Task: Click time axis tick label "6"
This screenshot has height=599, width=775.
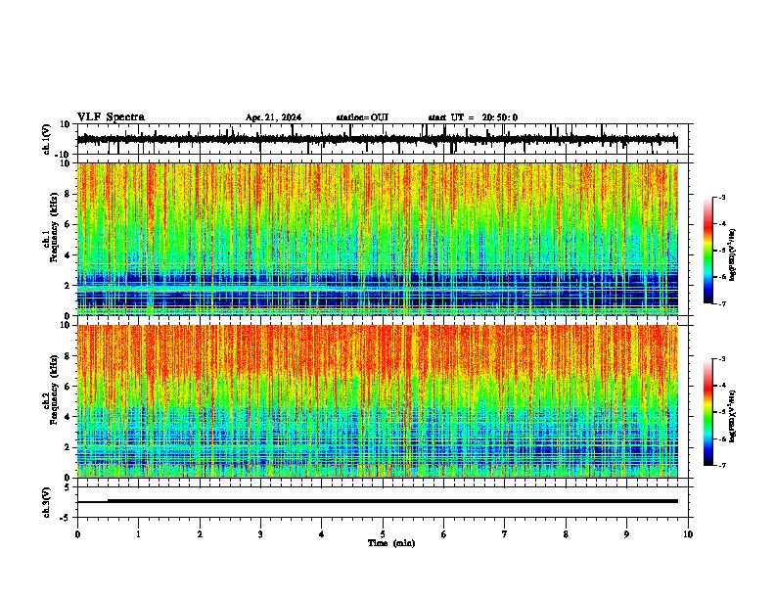Action: point(443,534)
